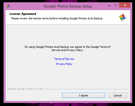Screen dimensions: 135x106
Task: Click the "Please review the license terms" subtitle
Action: 57,18
